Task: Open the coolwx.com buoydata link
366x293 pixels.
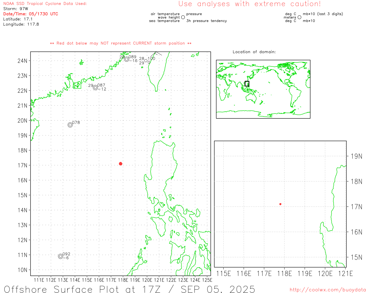Action: tap(328, 290)
